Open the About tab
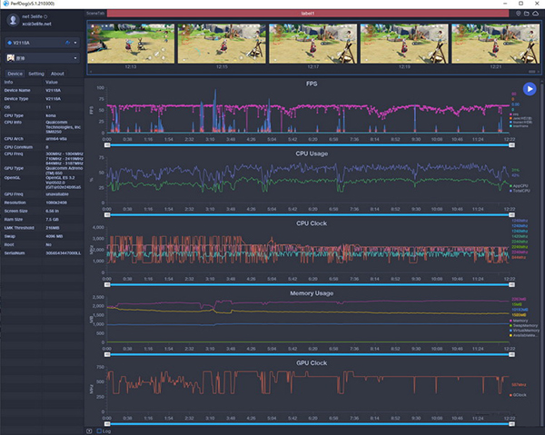Viewport: 545px width, 435px height. click(x=57, y=74)
